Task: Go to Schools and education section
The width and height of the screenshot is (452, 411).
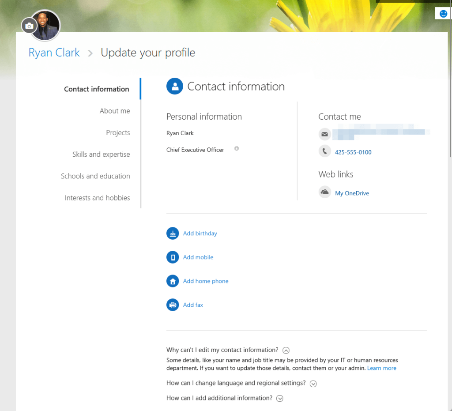Action: (95, 176)
